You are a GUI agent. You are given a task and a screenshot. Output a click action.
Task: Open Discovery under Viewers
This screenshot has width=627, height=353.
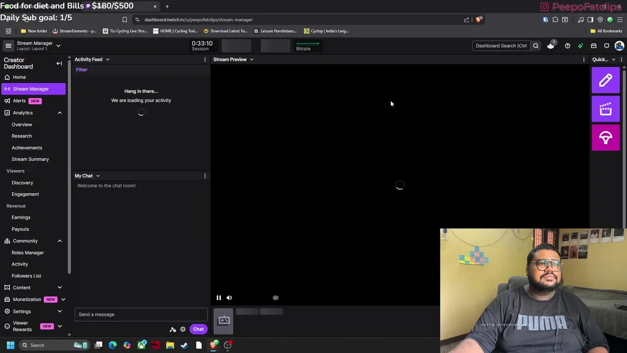[x=23, y=182]
